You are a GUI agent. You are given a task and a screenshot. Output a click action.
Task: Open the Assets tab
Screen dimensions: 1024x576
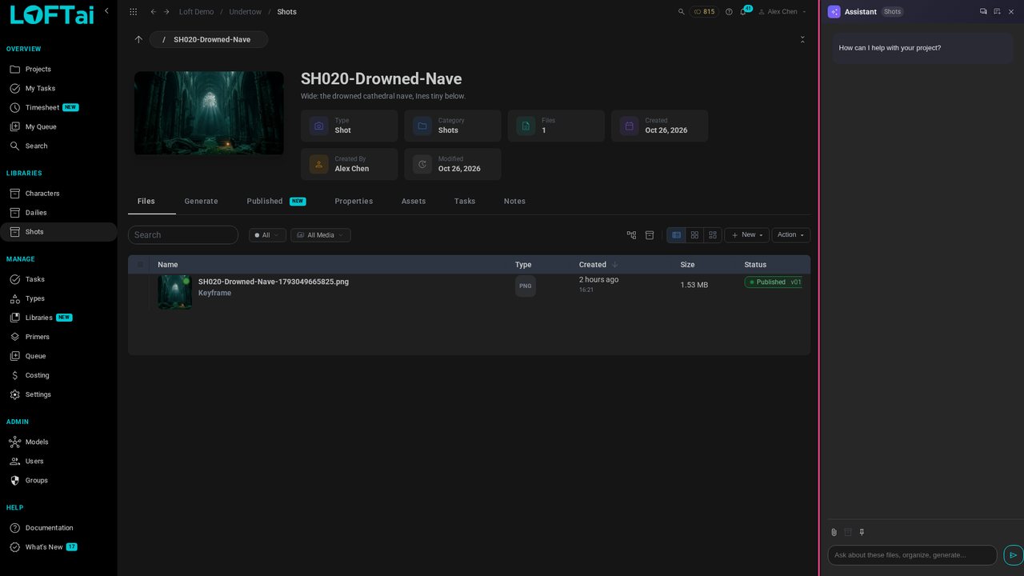[x=414, y=202]
